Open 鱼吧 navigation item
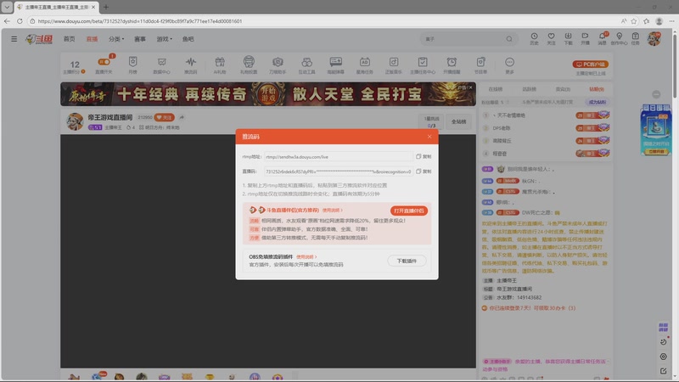679x382 pixels. (188, 39)
